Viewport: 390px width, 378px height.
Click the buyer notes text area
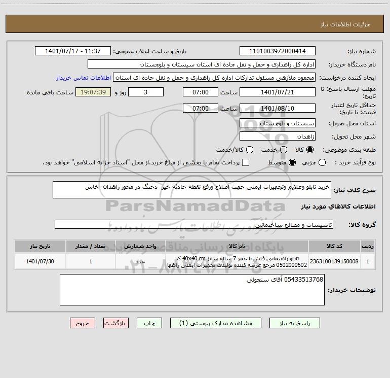(x=192, y=290)
